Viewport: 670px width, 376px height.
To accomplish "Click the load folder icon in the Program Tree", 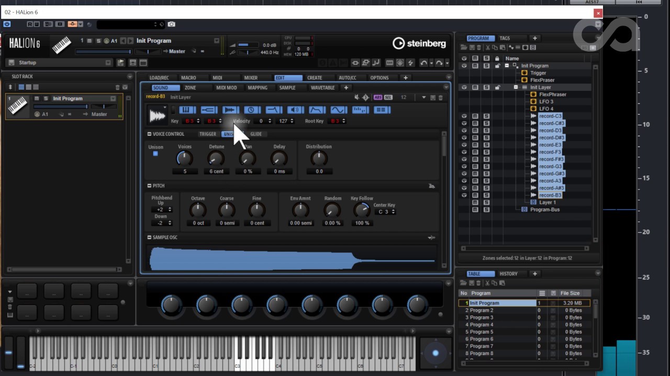I will 464,48.
